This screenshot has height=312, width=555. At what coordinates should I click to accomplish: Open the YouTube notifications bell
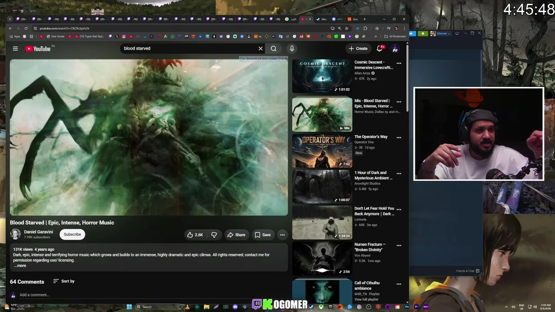(380, 49)
